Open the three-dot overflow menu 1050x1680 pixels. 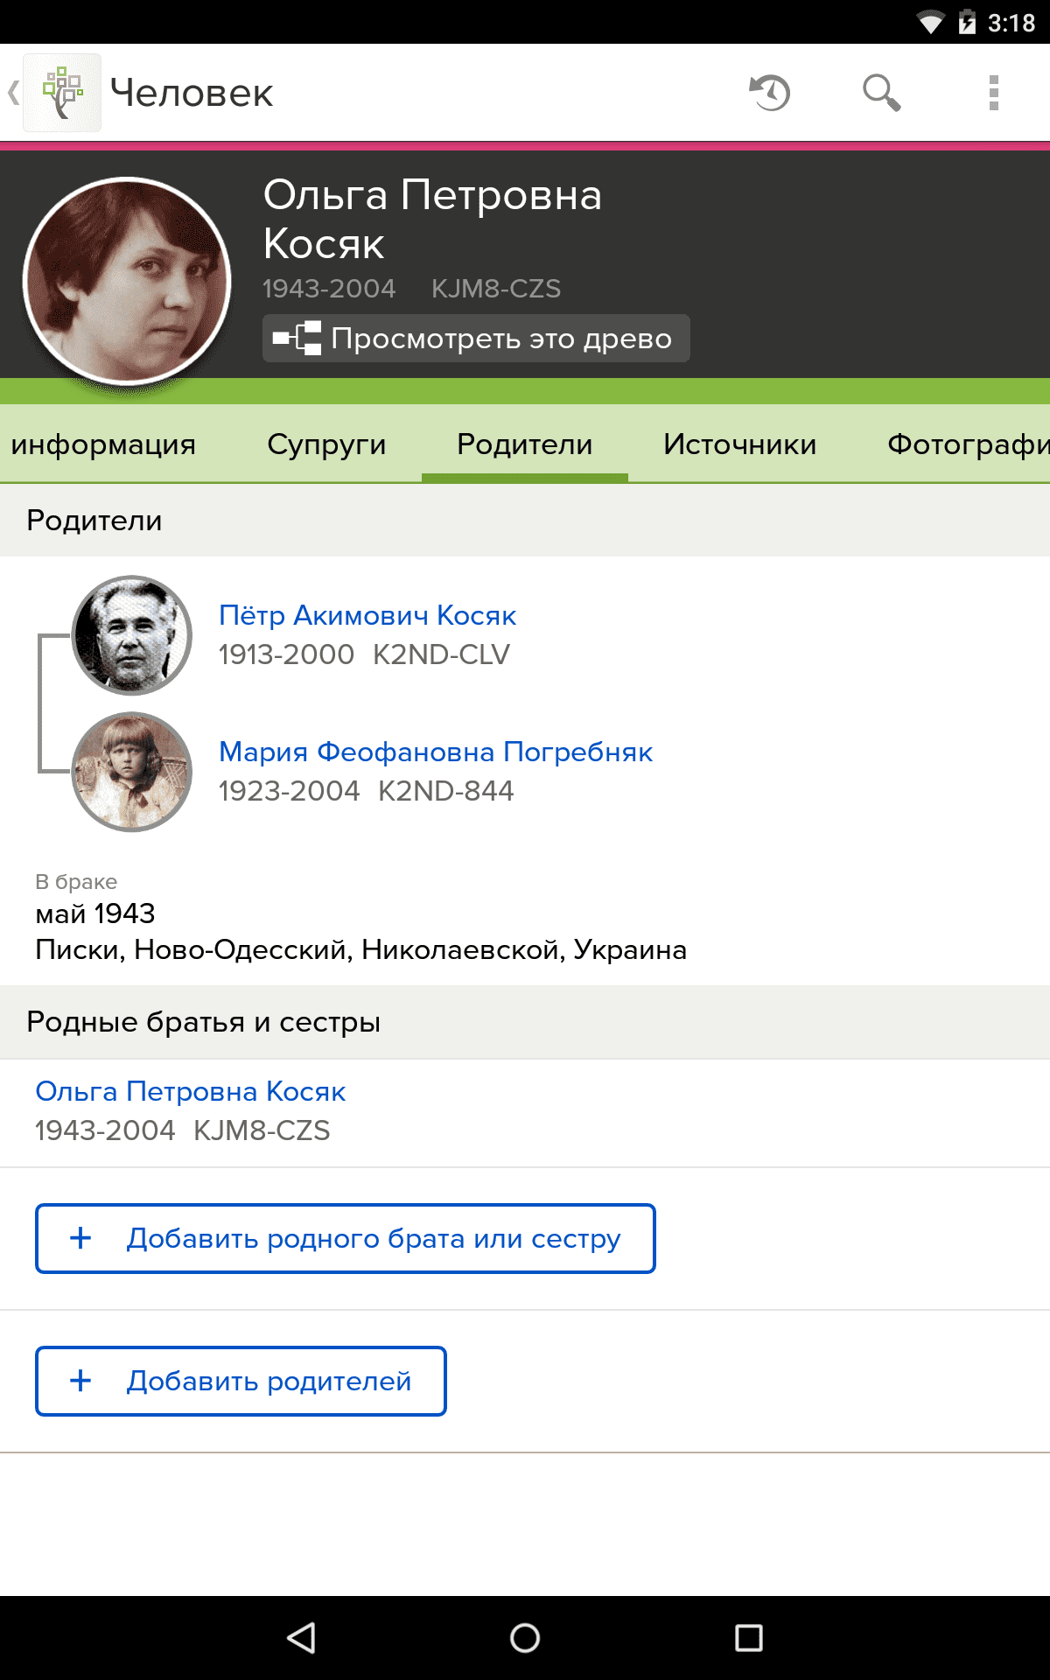(x=993, y=93)
